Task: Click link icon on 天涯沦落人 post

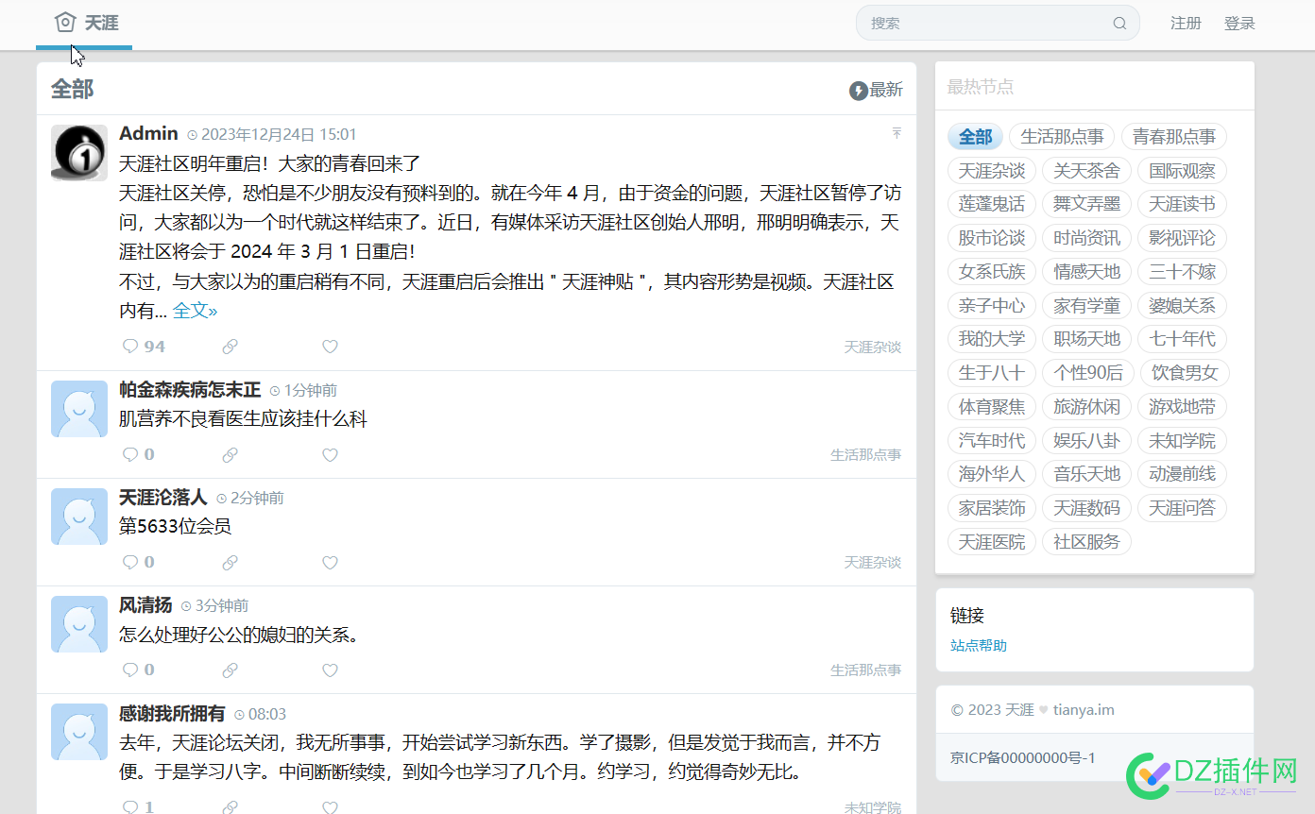Action: tap(230, 563)
